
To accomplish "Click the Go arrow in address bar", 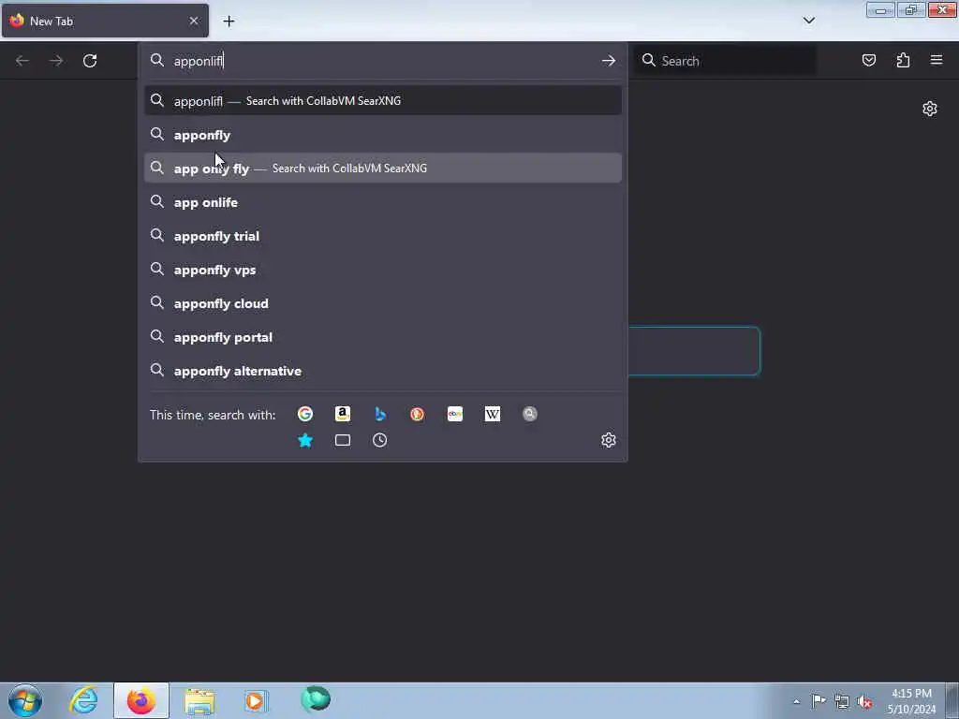I will [x=608, y=61].
